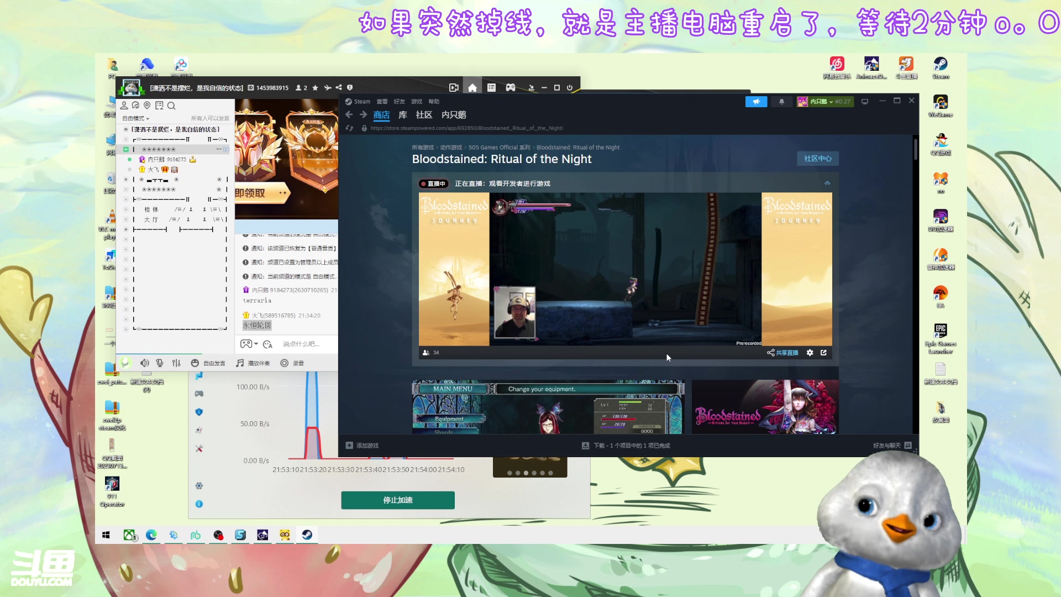Screen dimensions: 1061x597
Task: Open 社区中心 community hub button
Action: (818, 158)
